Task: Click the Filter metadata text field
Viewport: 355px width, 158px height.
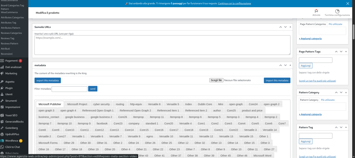Action: tap(69, 89)
